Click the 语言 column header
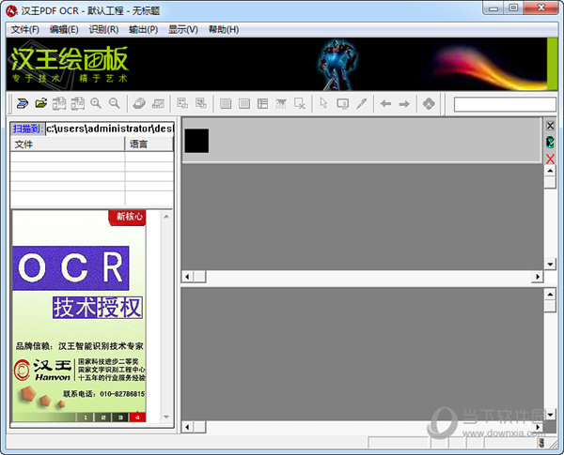 pyautogui.click(x=149, y=144)
